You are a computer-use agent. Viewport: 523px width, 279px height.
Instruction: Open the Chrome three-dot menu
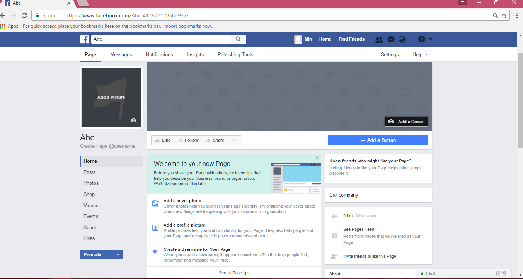(517, 15)
